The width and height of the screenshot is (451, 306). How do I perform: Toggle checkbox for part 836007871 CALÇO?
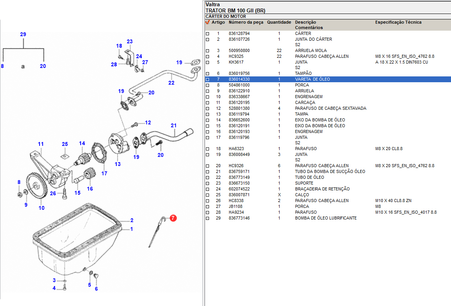click(x=207, y=195)
